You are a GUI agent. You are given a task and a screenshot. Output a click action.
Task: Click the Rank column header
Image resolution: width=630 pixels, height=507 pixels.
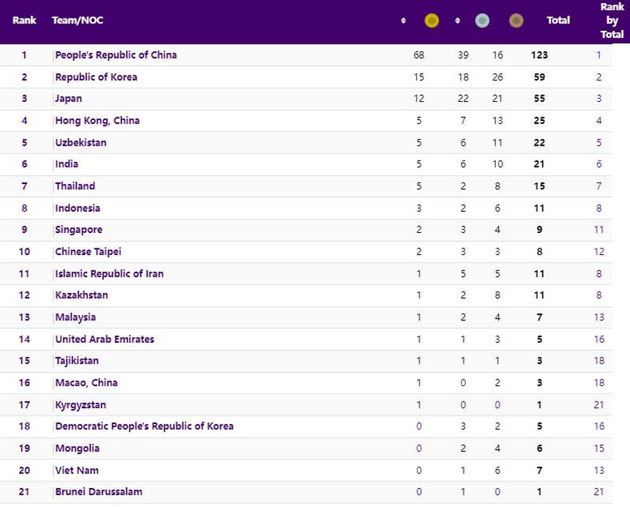24,21
